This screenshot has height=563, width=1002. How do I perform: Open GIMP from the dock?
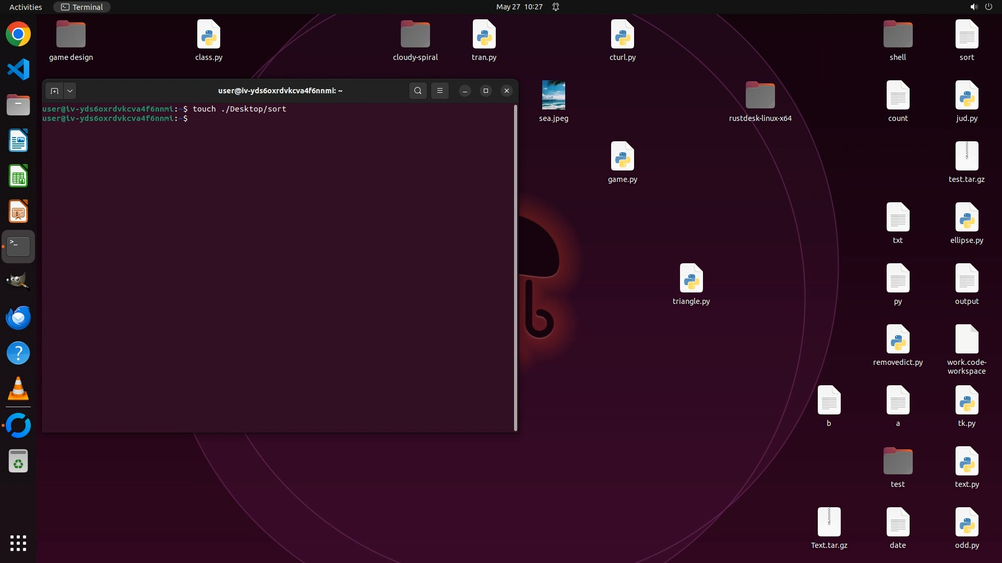(18, 281)
